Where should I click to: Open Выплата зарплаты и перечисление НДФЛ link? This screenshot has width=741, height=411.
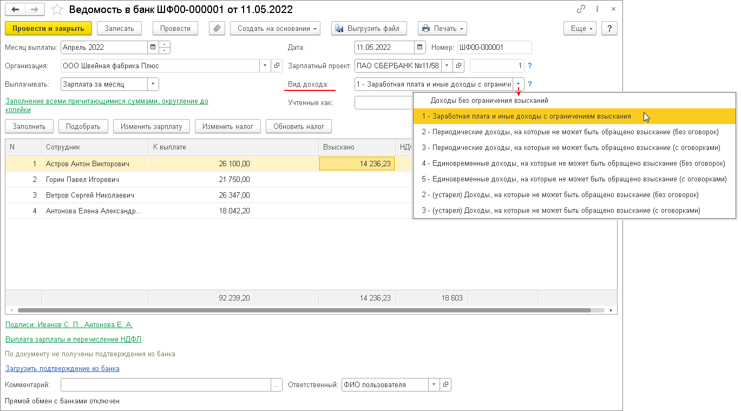click(73, 340)
